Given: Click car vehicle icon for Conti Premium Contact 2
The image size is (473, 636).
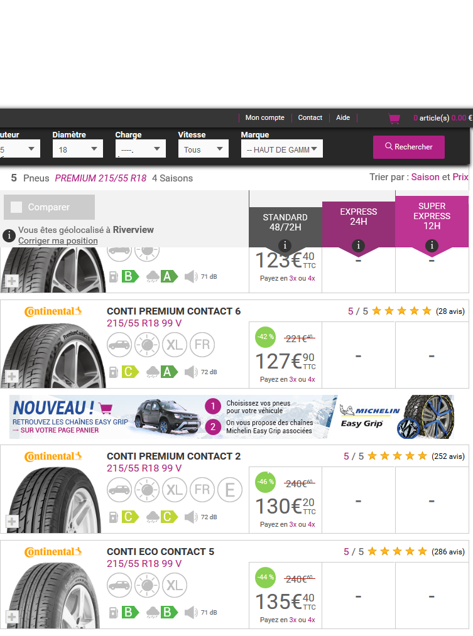Looking at the screenshot, I should (x=119, y=490).
